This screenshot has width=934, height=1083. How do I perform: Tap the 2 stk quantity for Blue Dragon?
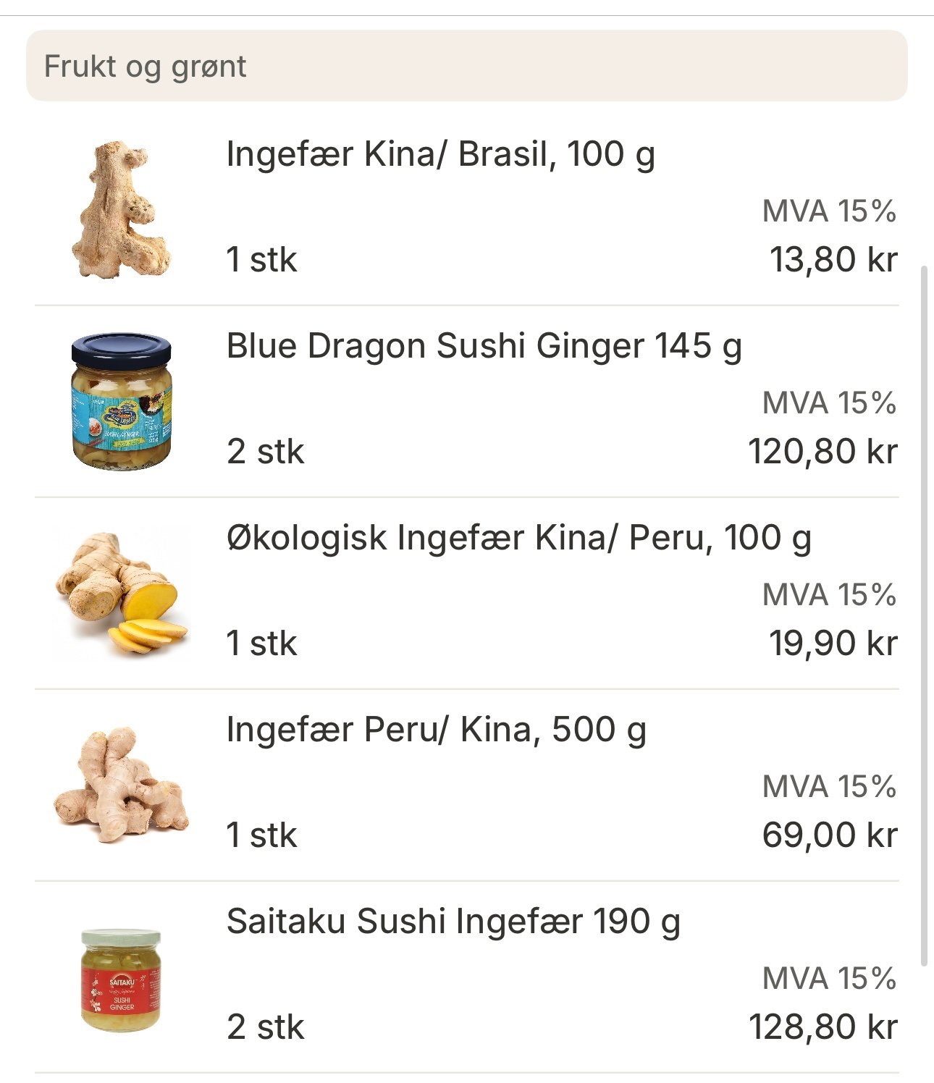[265, 451]
